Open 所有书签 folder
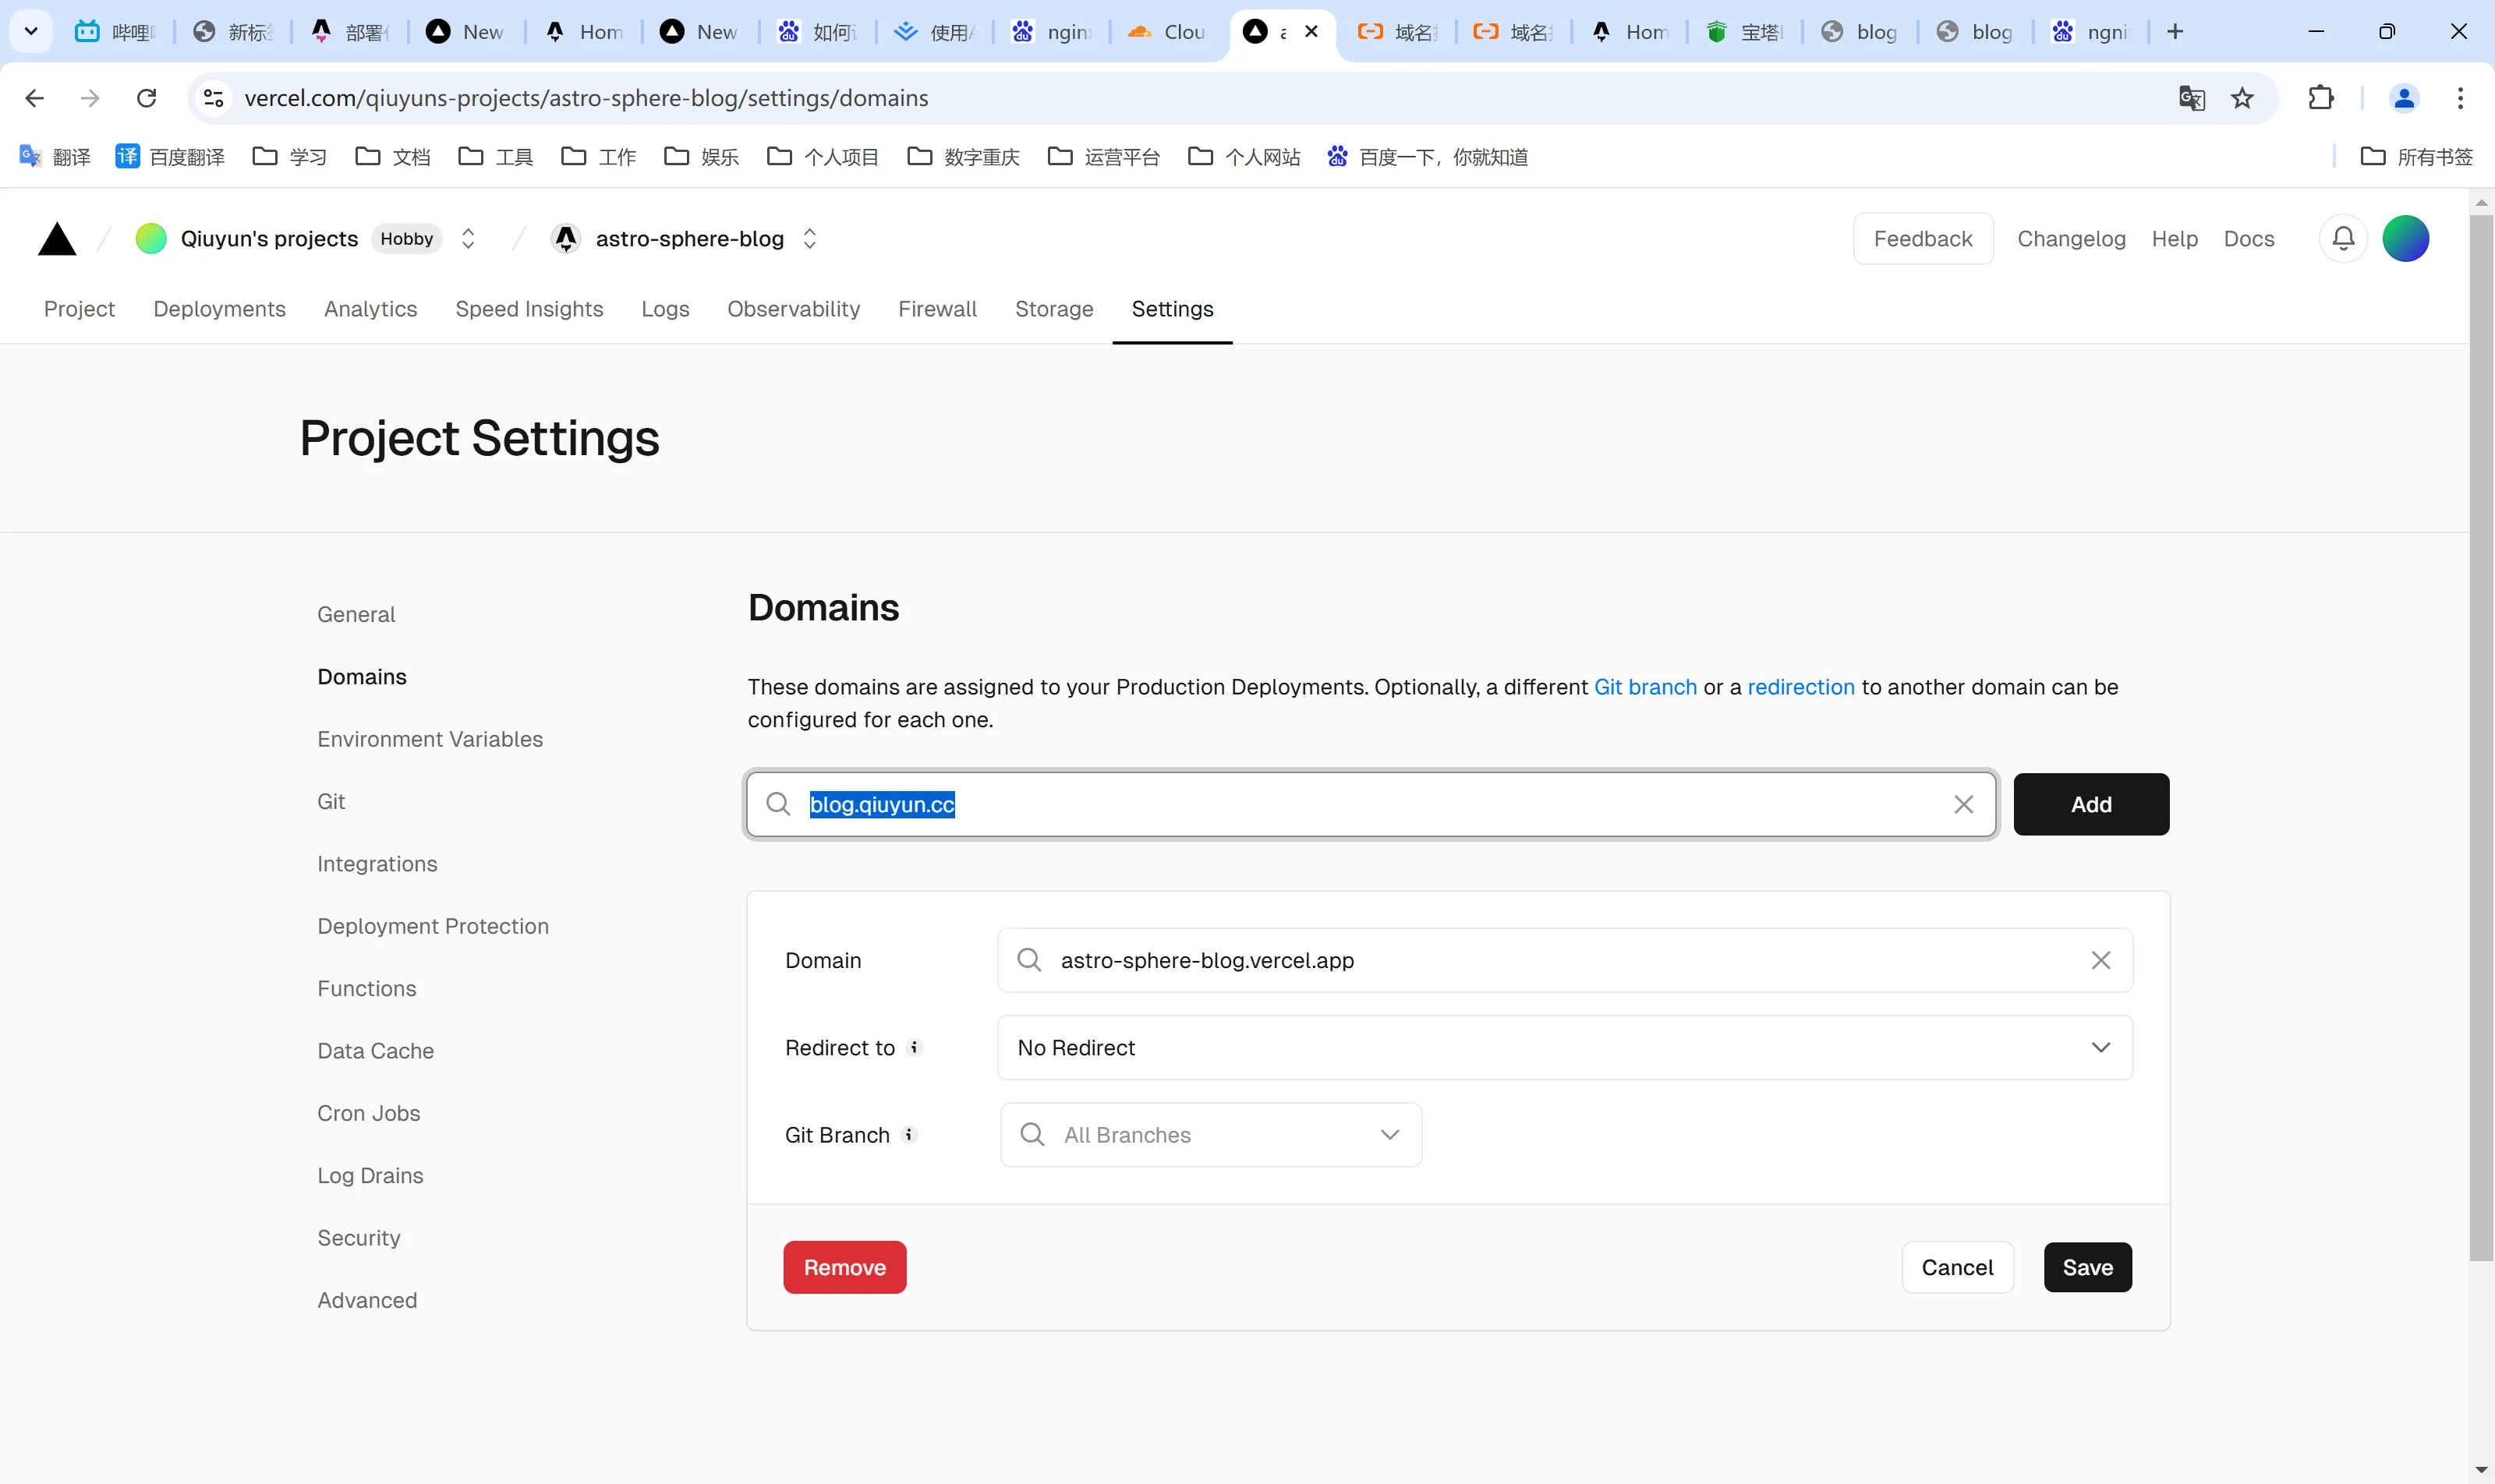The width and height of the screenshot is (2495, 1484). click(x=2416, y=157)
